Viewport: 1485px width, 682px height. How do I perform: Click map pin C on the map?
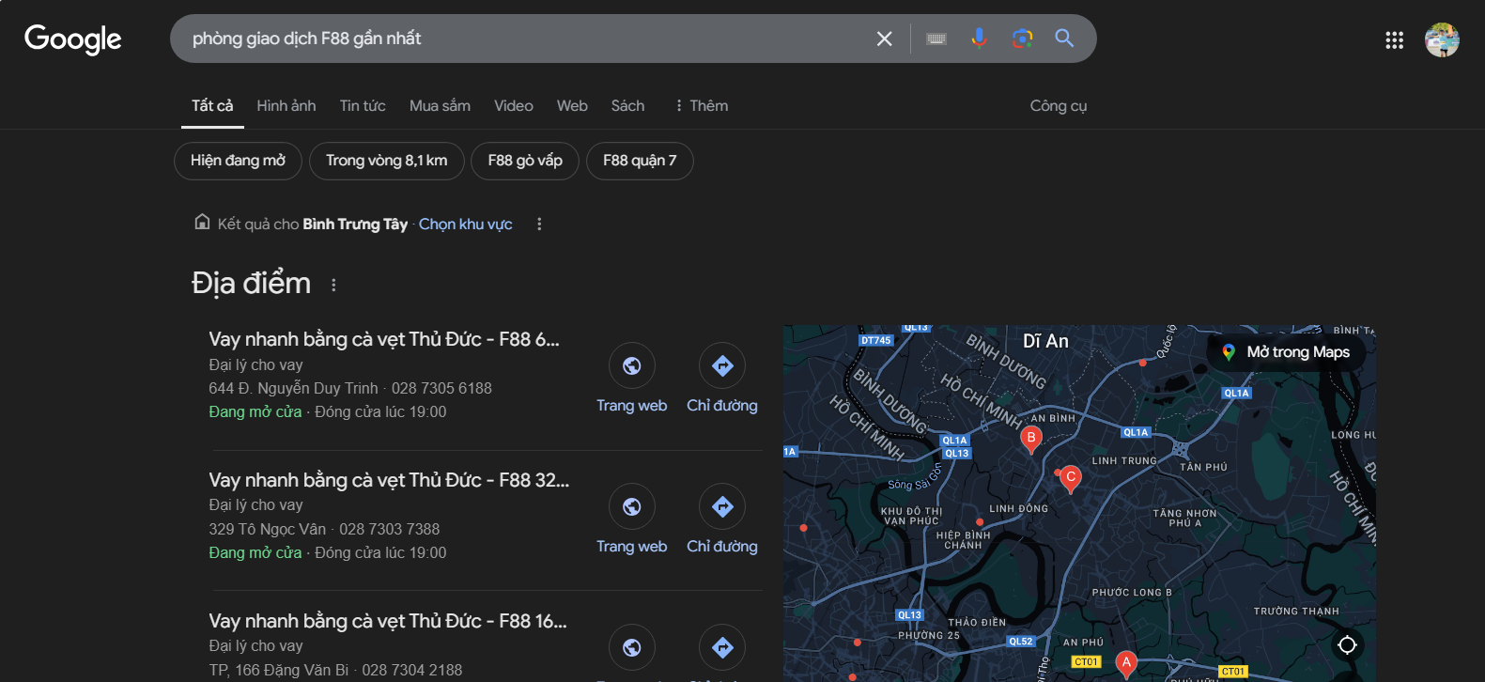click(1071, 479)
